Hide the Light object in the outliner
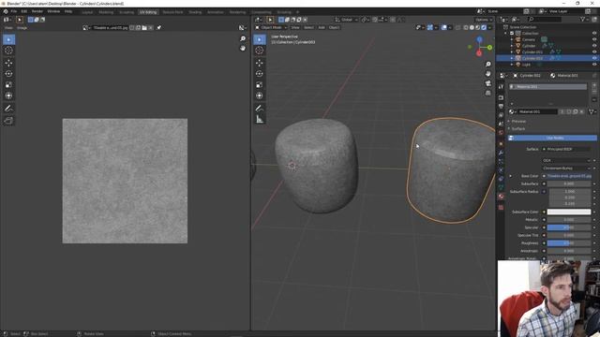This screenshot has height=337, width=600. pos(594,65)
